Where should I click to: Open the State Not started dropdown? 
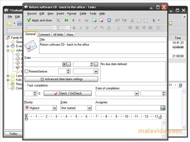click(90, 108)
